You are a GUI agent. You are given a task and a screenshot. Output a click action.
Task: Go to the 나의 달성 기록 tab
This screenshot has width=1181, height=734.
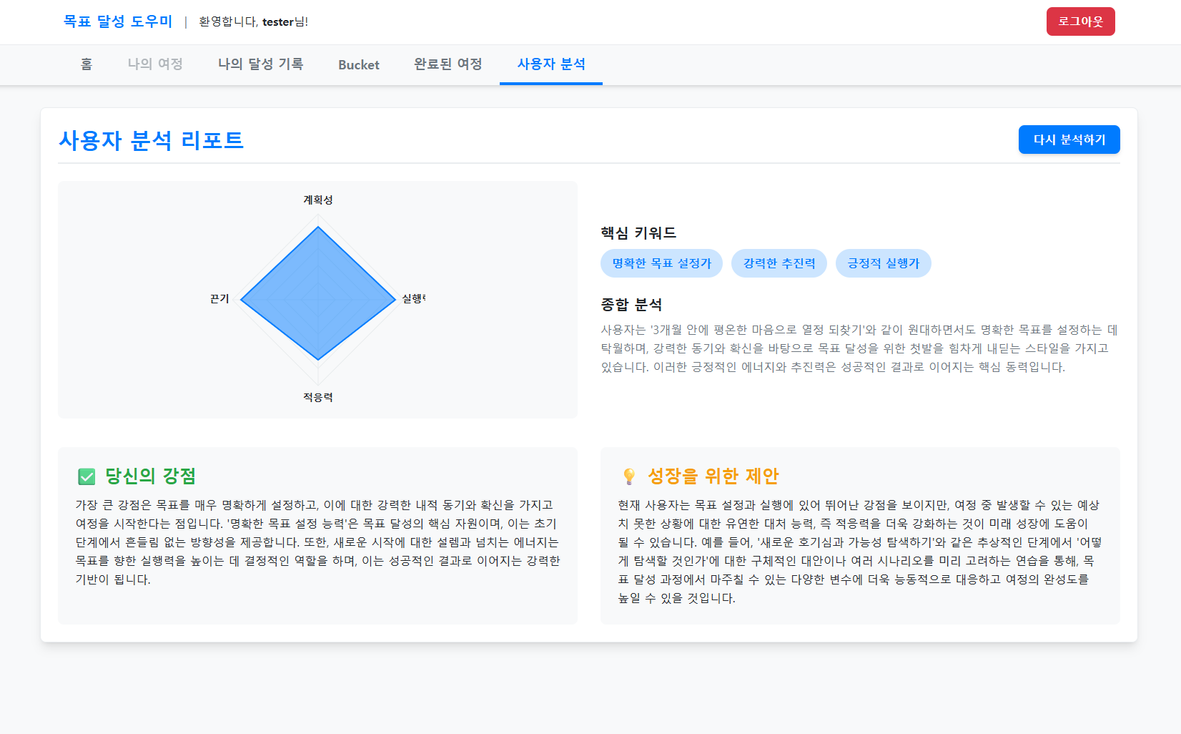tap(261, 64)
